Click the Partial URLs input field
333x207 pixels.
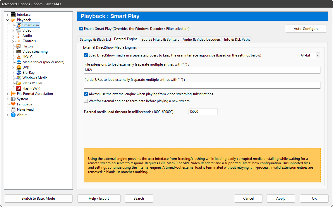click(x=202, y=85)
